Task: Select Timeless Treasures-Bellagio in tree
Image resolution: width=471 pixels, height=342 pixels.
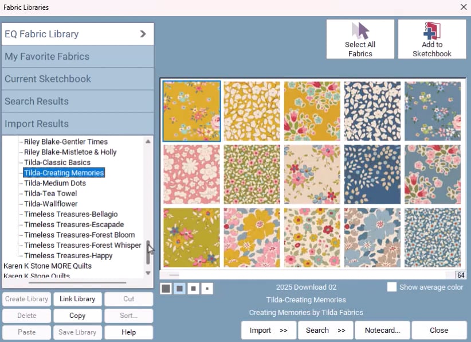Action: point(71,214)
